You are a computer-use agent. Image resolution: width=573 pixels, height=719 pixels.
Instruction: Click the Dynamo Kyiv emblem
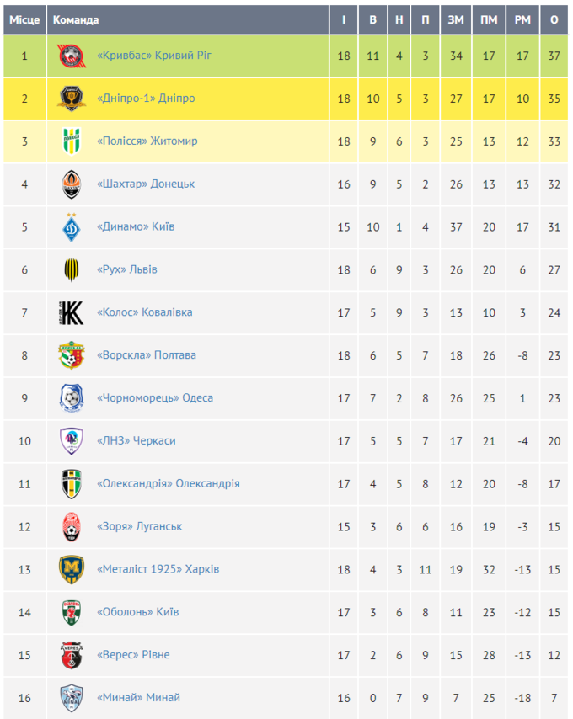click(x=71, y=227)
